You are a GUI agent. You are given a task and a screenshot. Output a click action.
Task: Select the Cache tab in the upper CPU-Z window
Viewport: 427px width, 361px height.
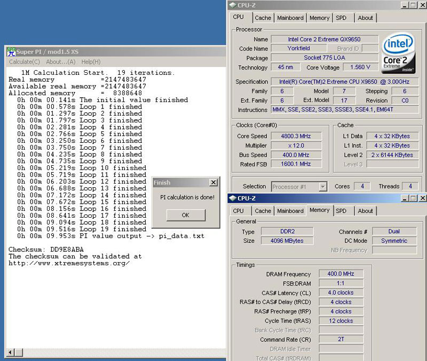(263, 18)
